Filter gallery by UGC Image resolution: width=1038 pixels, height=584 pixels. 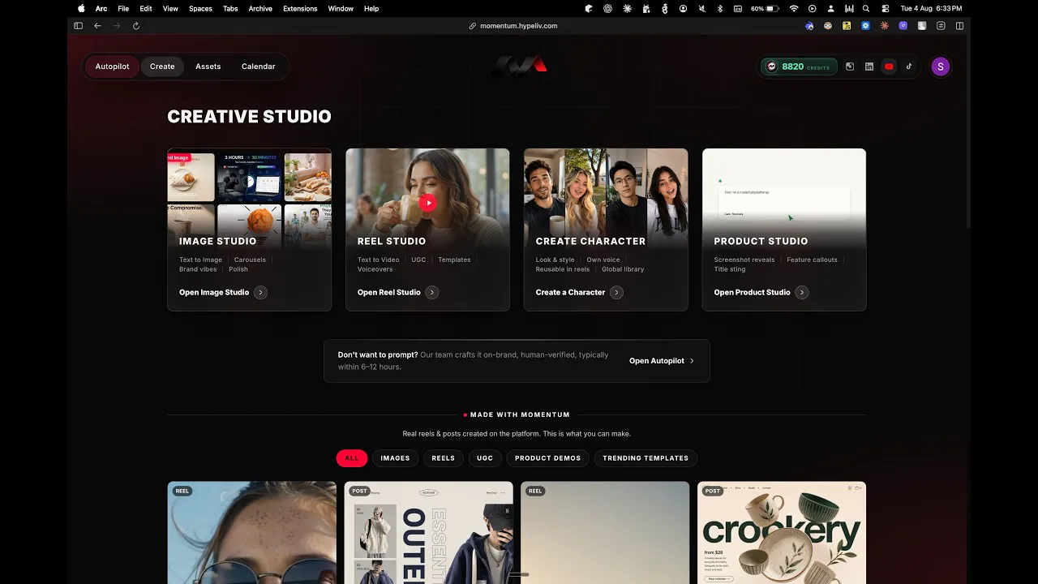pos(485,458)
